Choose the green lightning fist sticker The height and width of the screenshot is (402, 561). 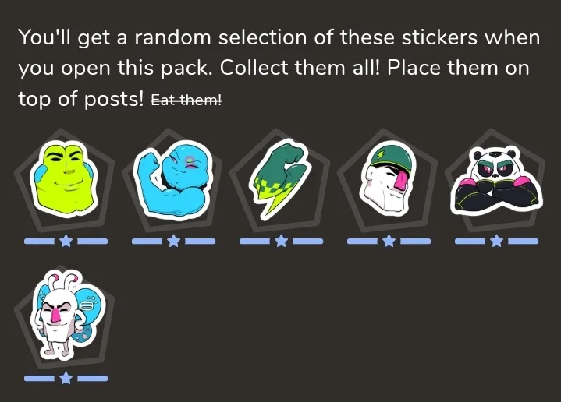(282, 179)
